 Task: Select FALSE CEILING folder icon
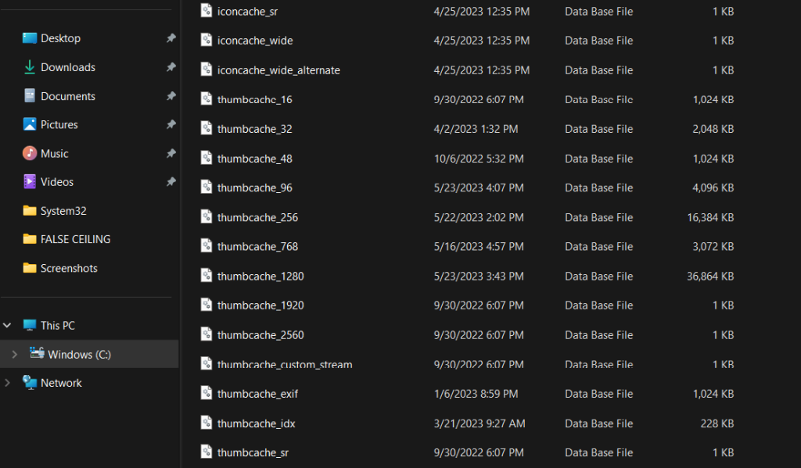(x=30, y=239)
